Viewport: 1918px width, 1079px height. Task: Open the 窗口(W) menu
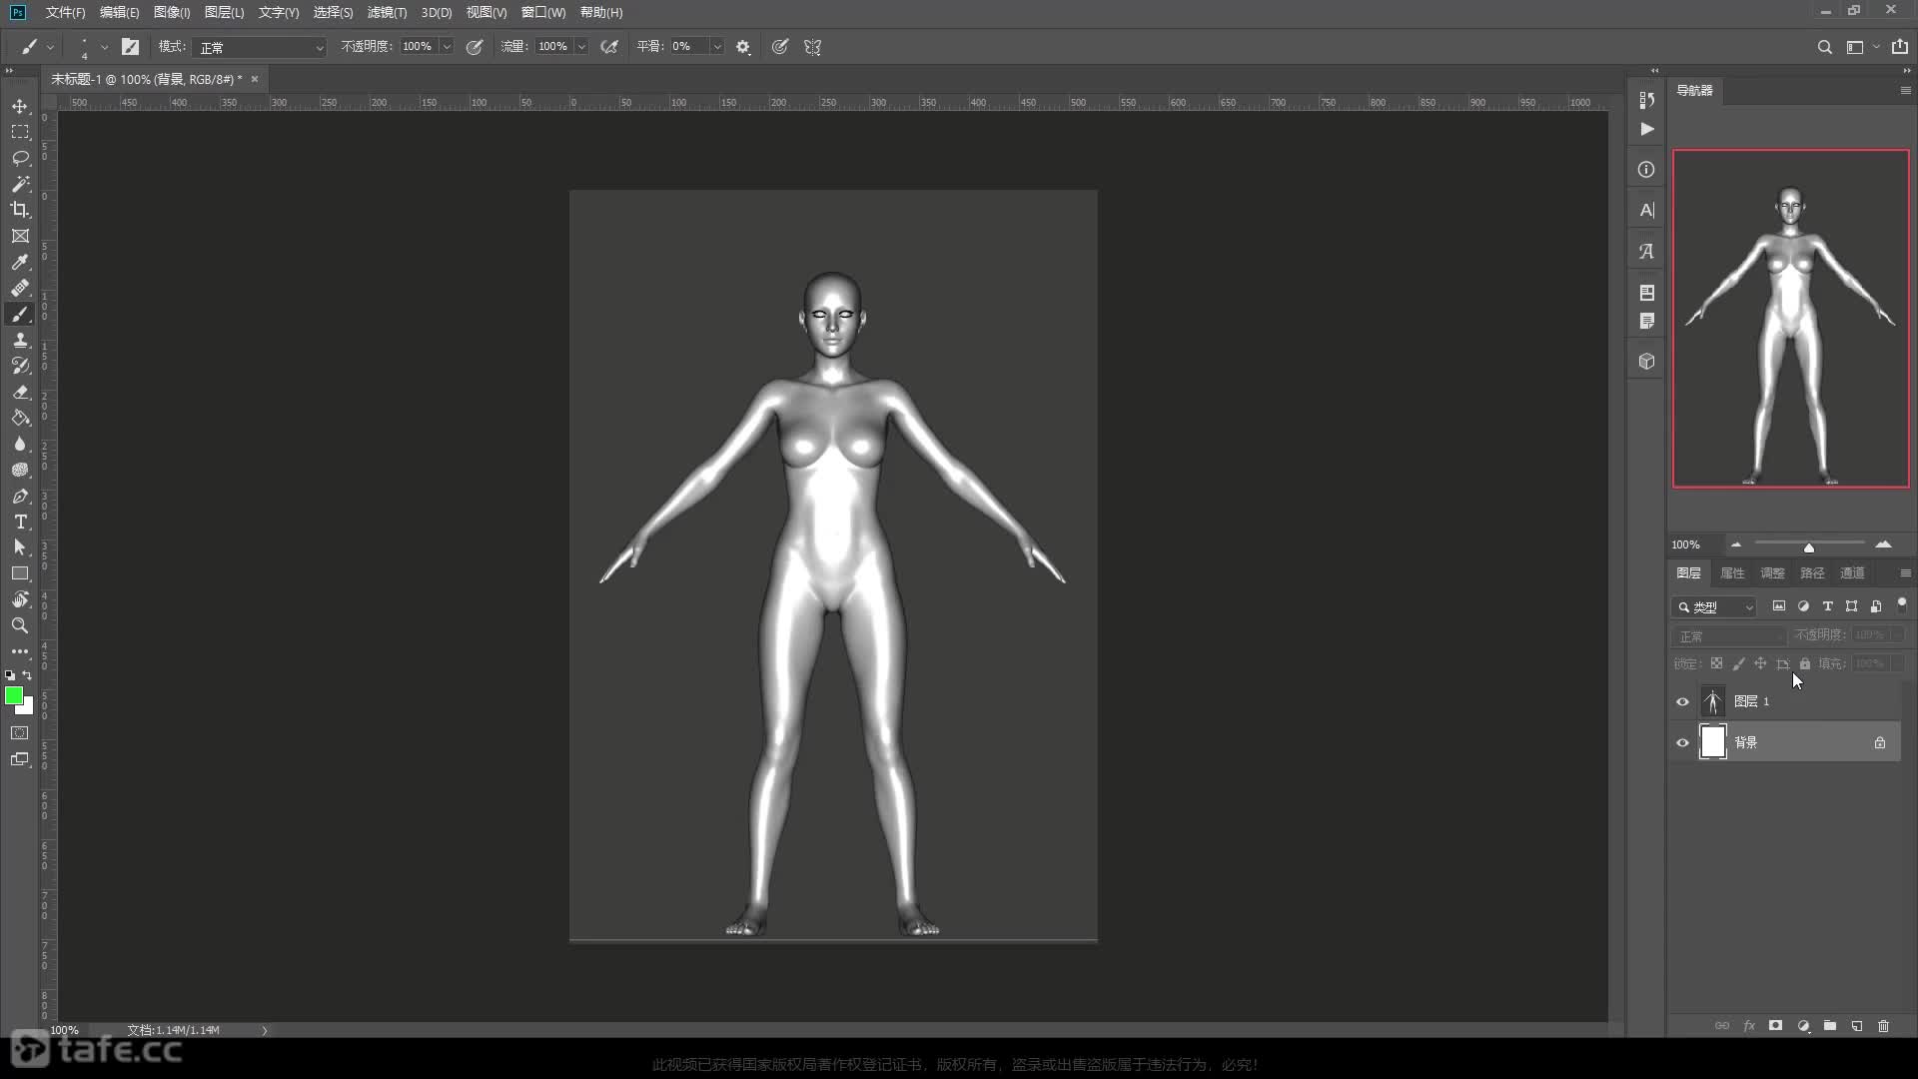point(543,12)
